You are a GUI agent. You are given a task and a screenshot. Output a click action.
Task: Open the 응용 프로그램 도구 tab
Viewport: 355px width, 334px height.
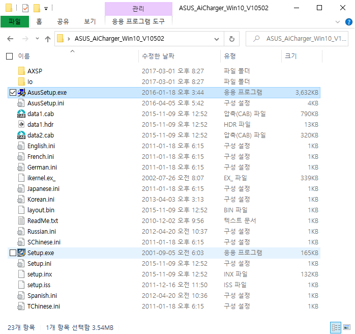(x=138, y=21)
